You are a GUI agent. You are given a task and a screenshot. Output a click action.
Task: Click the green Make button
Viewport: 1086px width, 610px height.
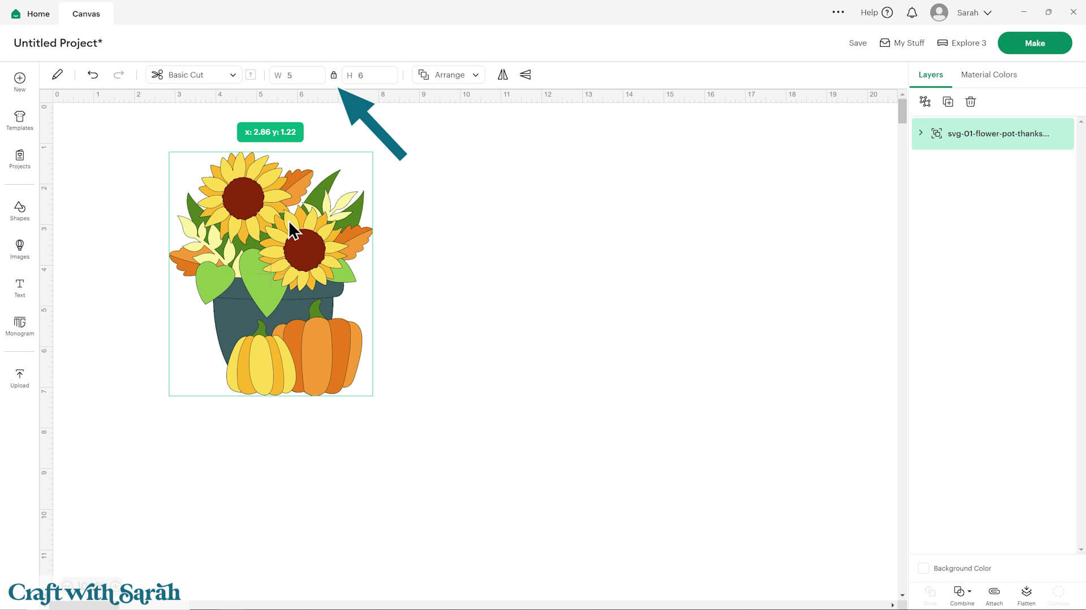1034,43
